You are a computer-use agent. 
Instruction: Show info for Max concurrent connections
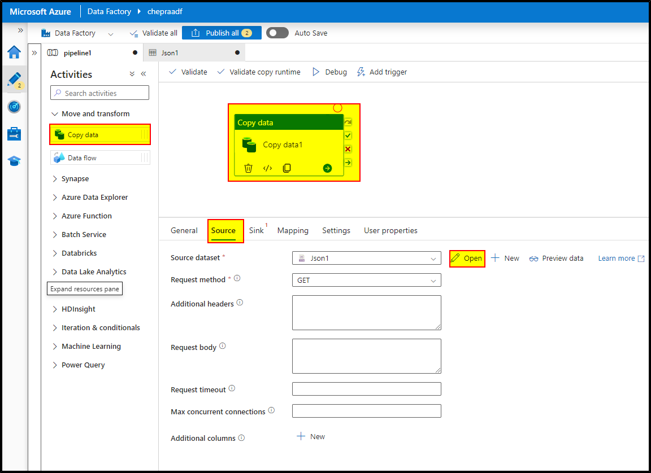point(271,410)
